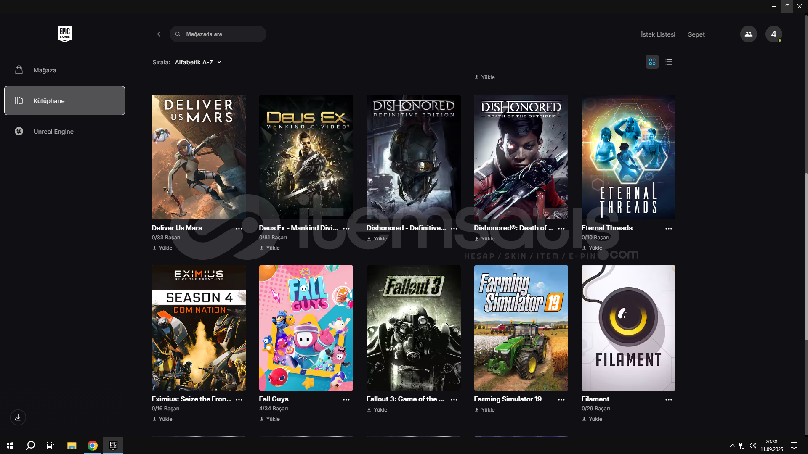This screenshot has width=808, height=454.
Task: Open options menu for Deus Ex - Mankind Divided
Action: 346,228
